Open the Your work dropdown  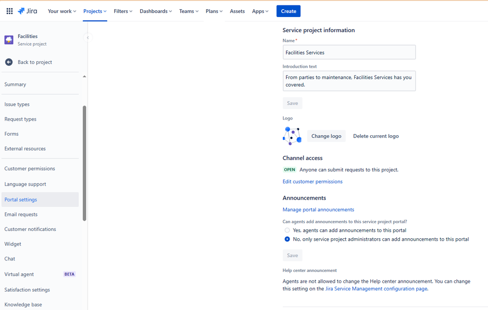[62, 11]
